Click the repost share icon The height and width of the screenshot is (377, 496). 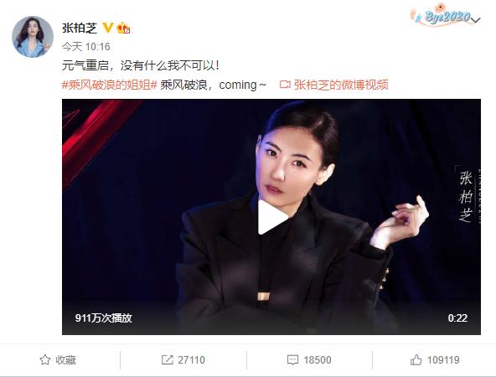pos(167,360)
